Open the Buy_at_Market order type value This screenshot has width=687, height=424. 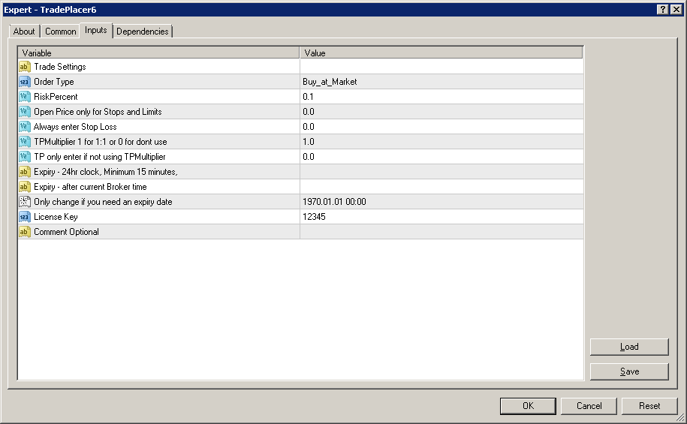[x=330, y=82]
